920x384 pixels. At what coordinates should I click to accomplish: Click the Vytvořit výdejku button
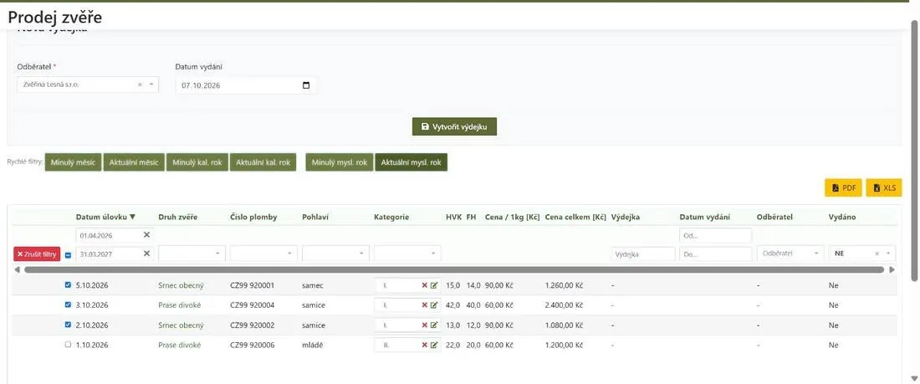455,126
